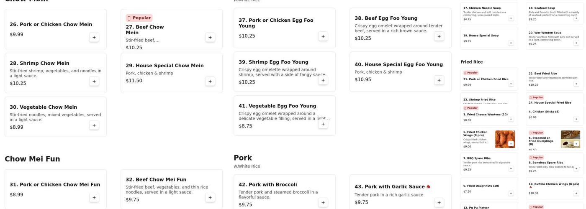This screenshot has width=586, height=209.
Task: Add Beef Chow Mei Fun to order
Action: pyautogui.click(x=210, y=198)
